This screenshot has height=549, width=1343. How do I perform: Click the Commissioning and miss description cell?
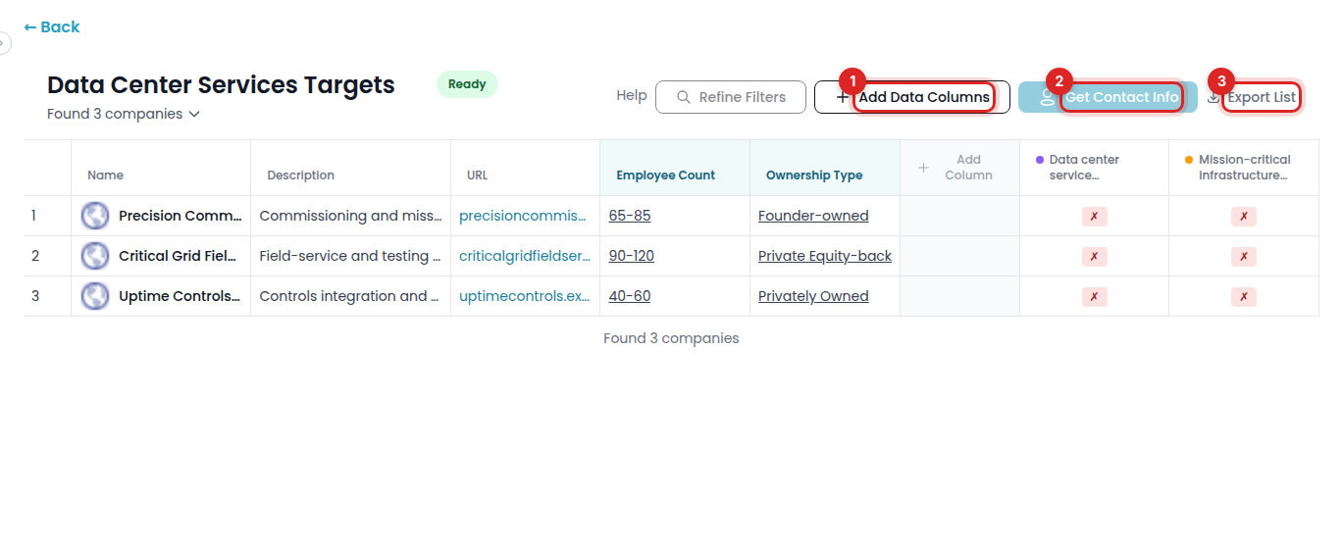point(350,216)
